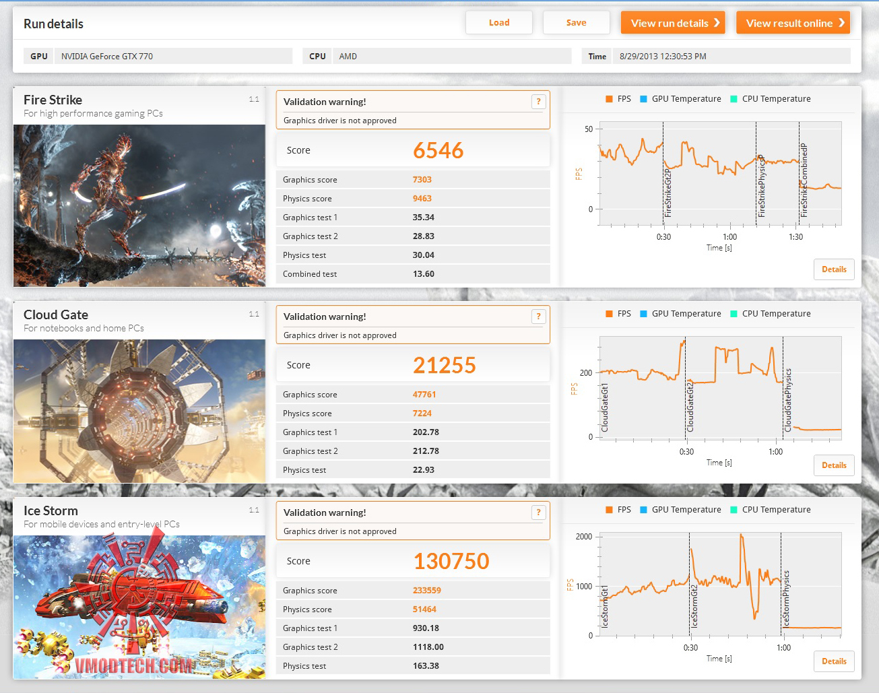Screen dimensions: 879x693
Task: Open View run details
Action: pyautogui.click(x=673, y=22)
